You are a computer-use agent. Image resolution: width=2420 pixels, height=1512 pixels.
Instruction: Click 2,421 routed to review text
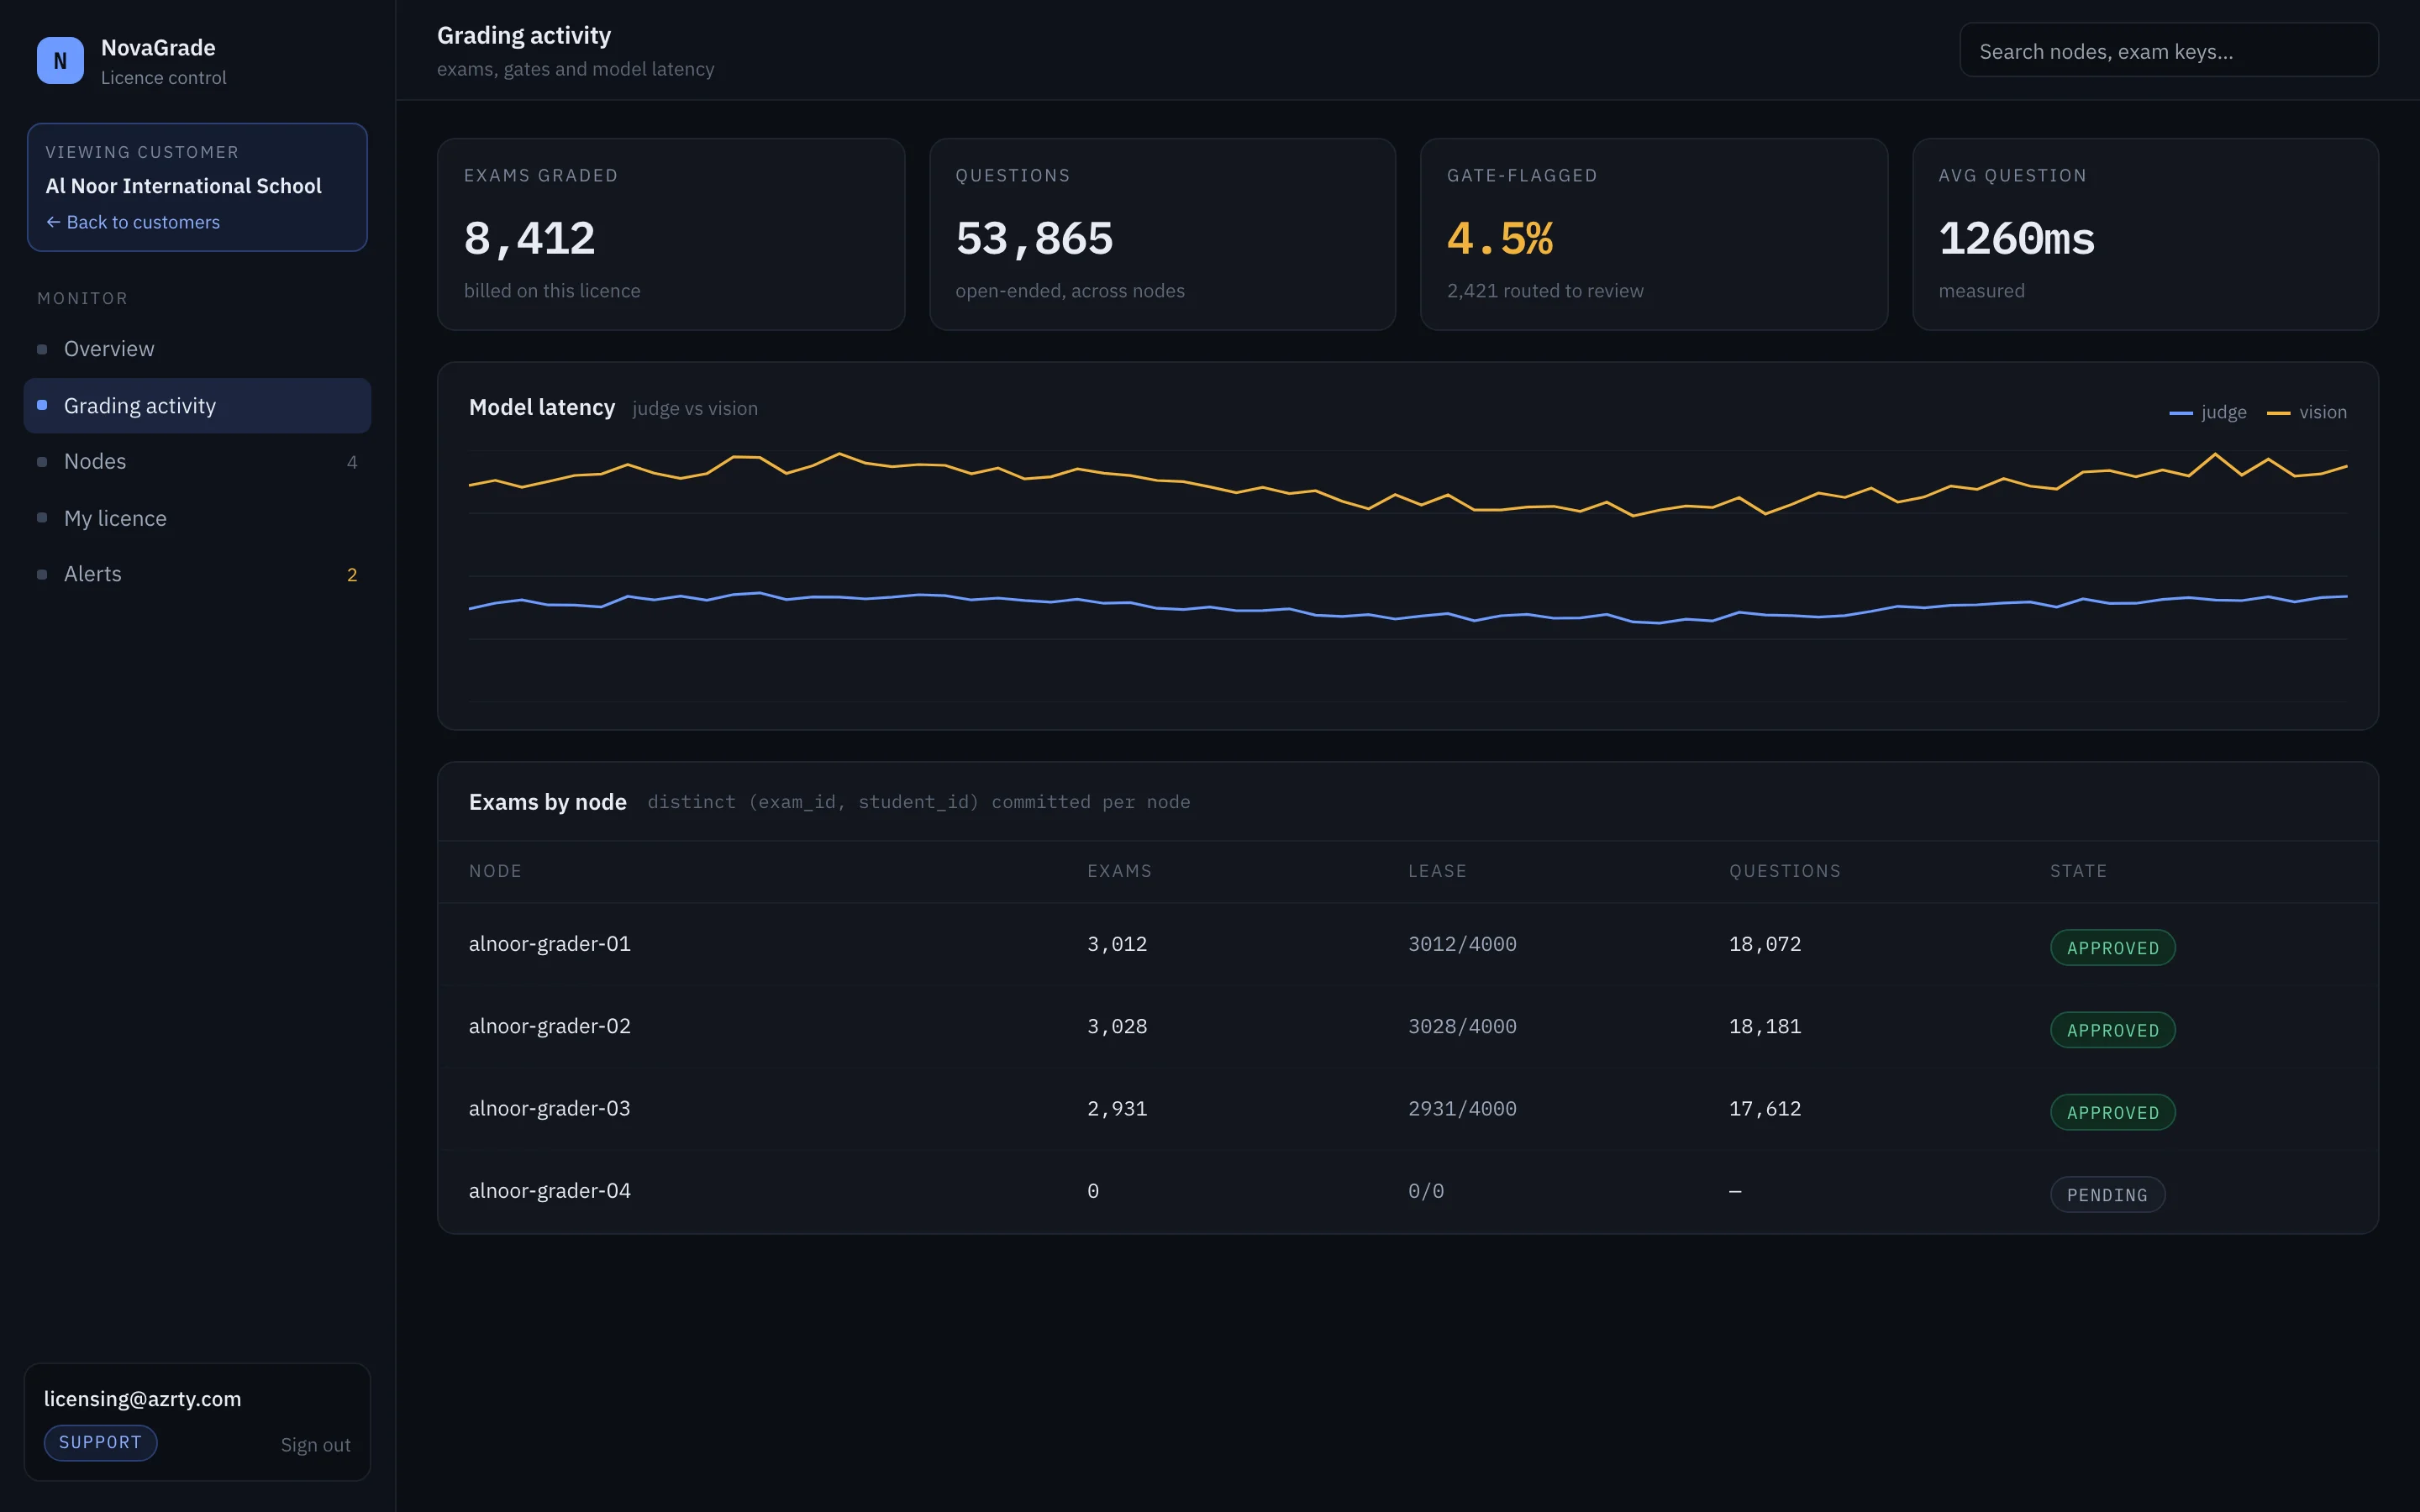tap(1545, 291)
